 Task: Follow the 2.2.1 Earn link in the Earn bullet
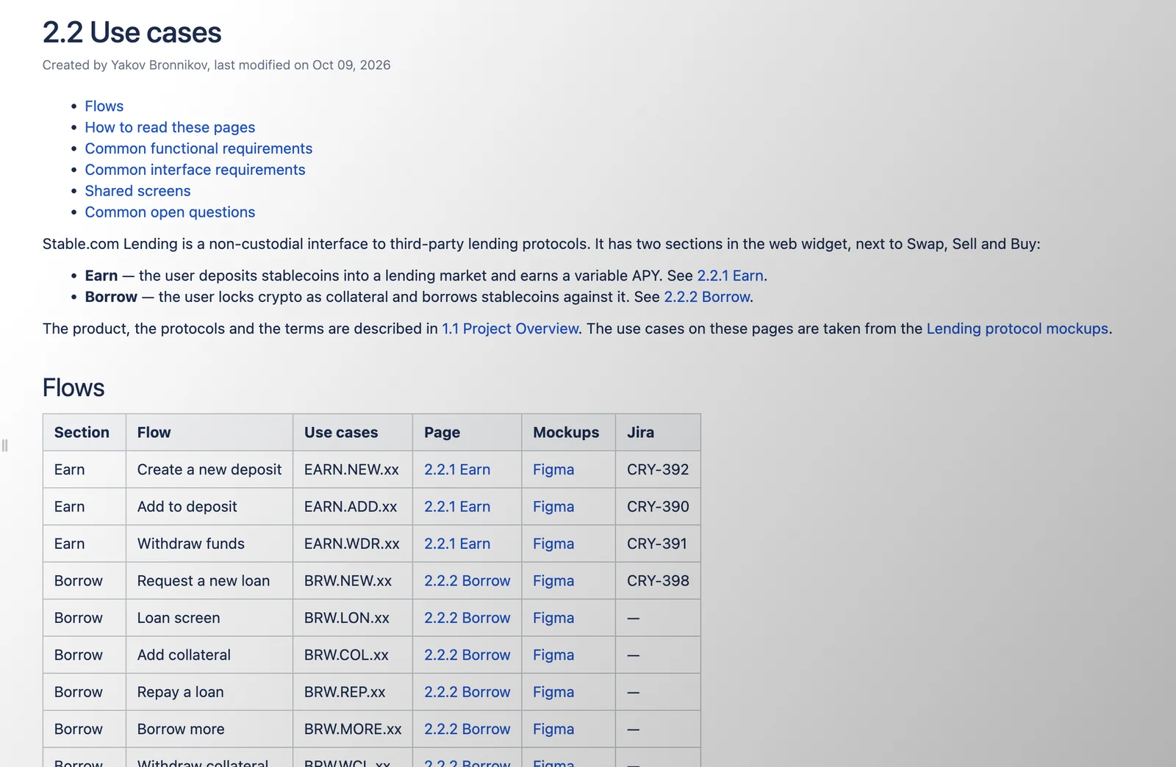tap(730, 276)
